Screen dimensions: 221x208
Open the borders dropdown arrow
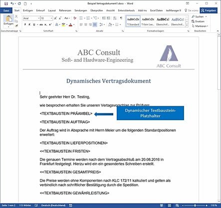120,24
